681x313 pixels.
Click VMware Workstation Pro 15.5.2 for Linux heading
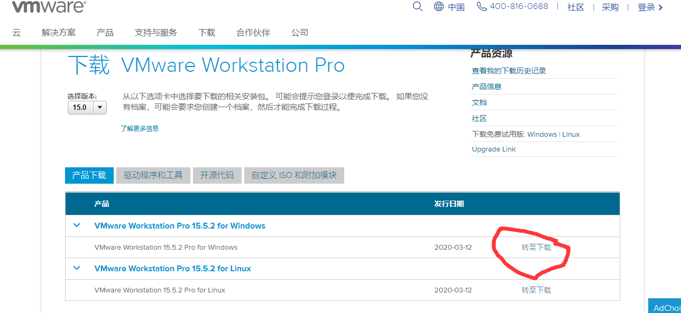pyautogui.click(x=172, y=269)
